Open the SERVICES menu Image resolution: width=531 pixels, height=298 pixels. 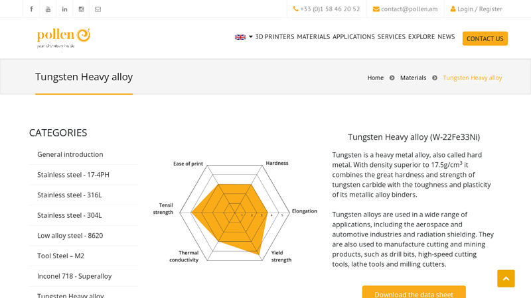pos(391,37)
